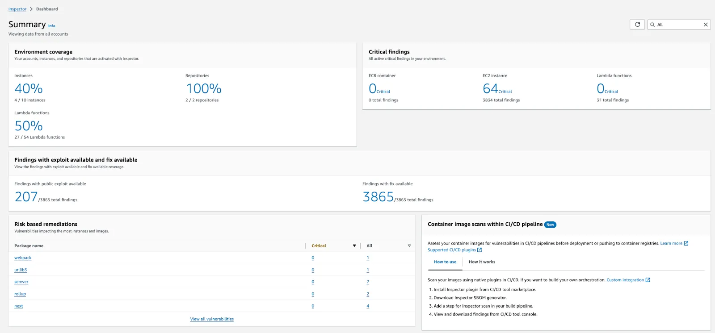Select the How to use tab
Image resolution: width=715 pixels, height=333 pixels.
(x=445, y=262)
